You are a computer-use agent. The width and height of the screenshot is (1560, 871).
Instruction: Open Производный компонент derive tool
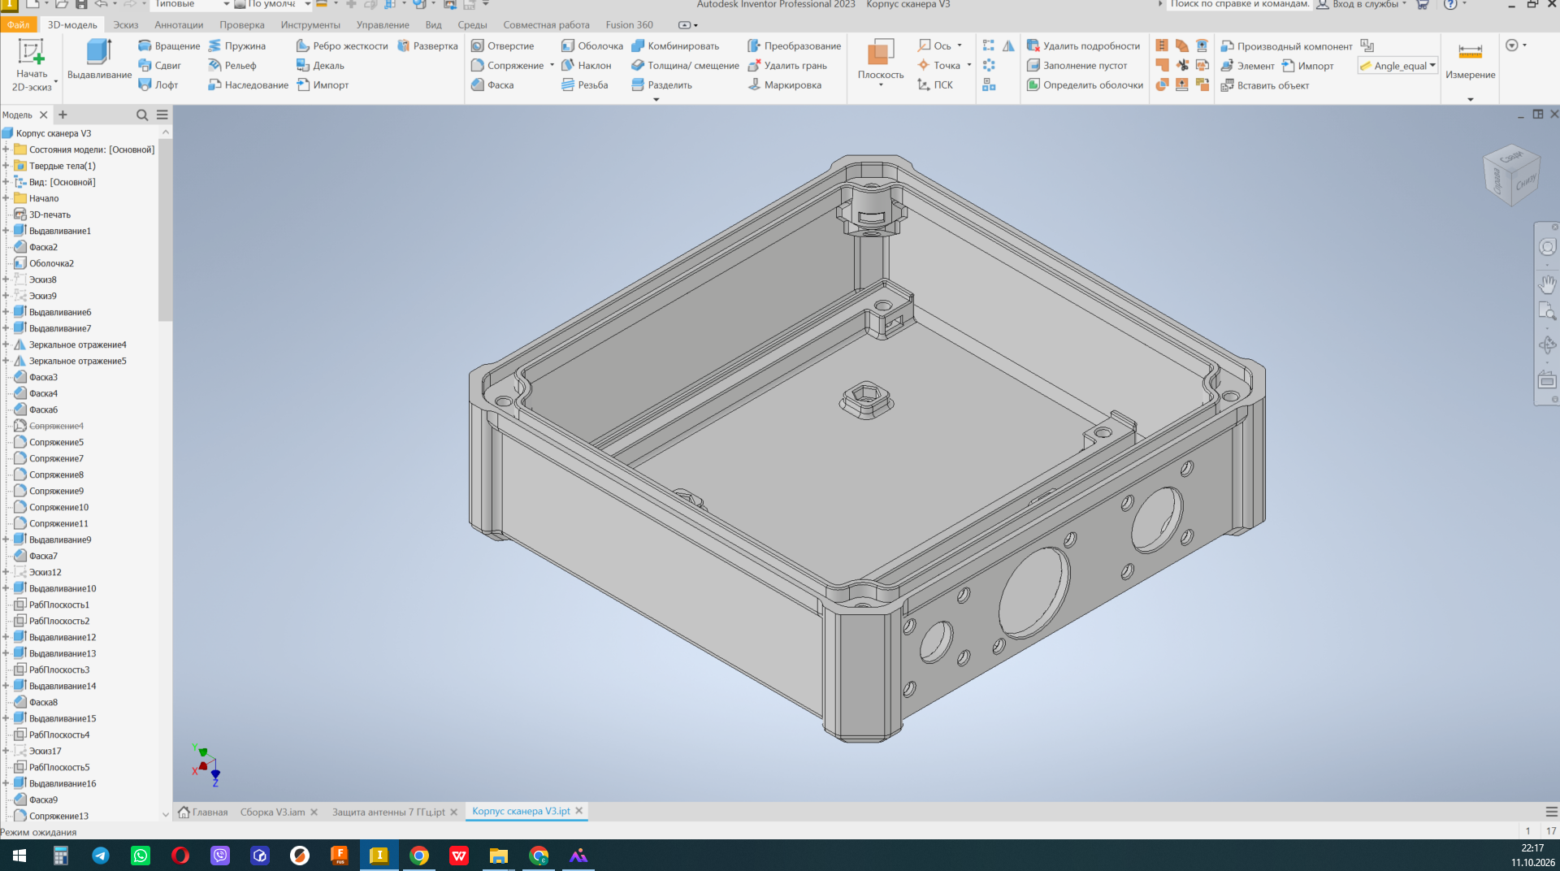point(1286,45)
